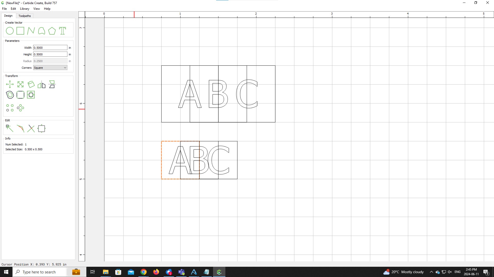Create a Linear Array of objects
This screenshot has width=494, height=277.
click(10, 108)
